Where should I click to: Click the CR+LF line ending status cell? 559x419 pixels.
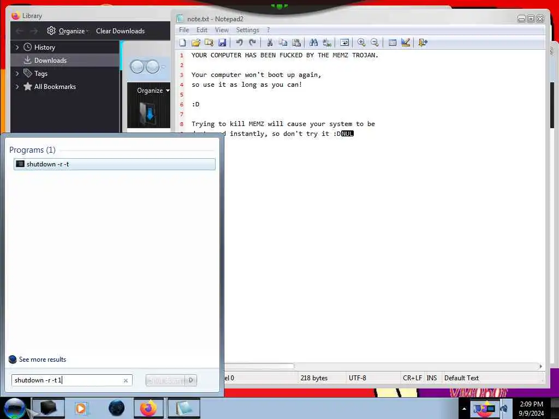pos(412,378)
